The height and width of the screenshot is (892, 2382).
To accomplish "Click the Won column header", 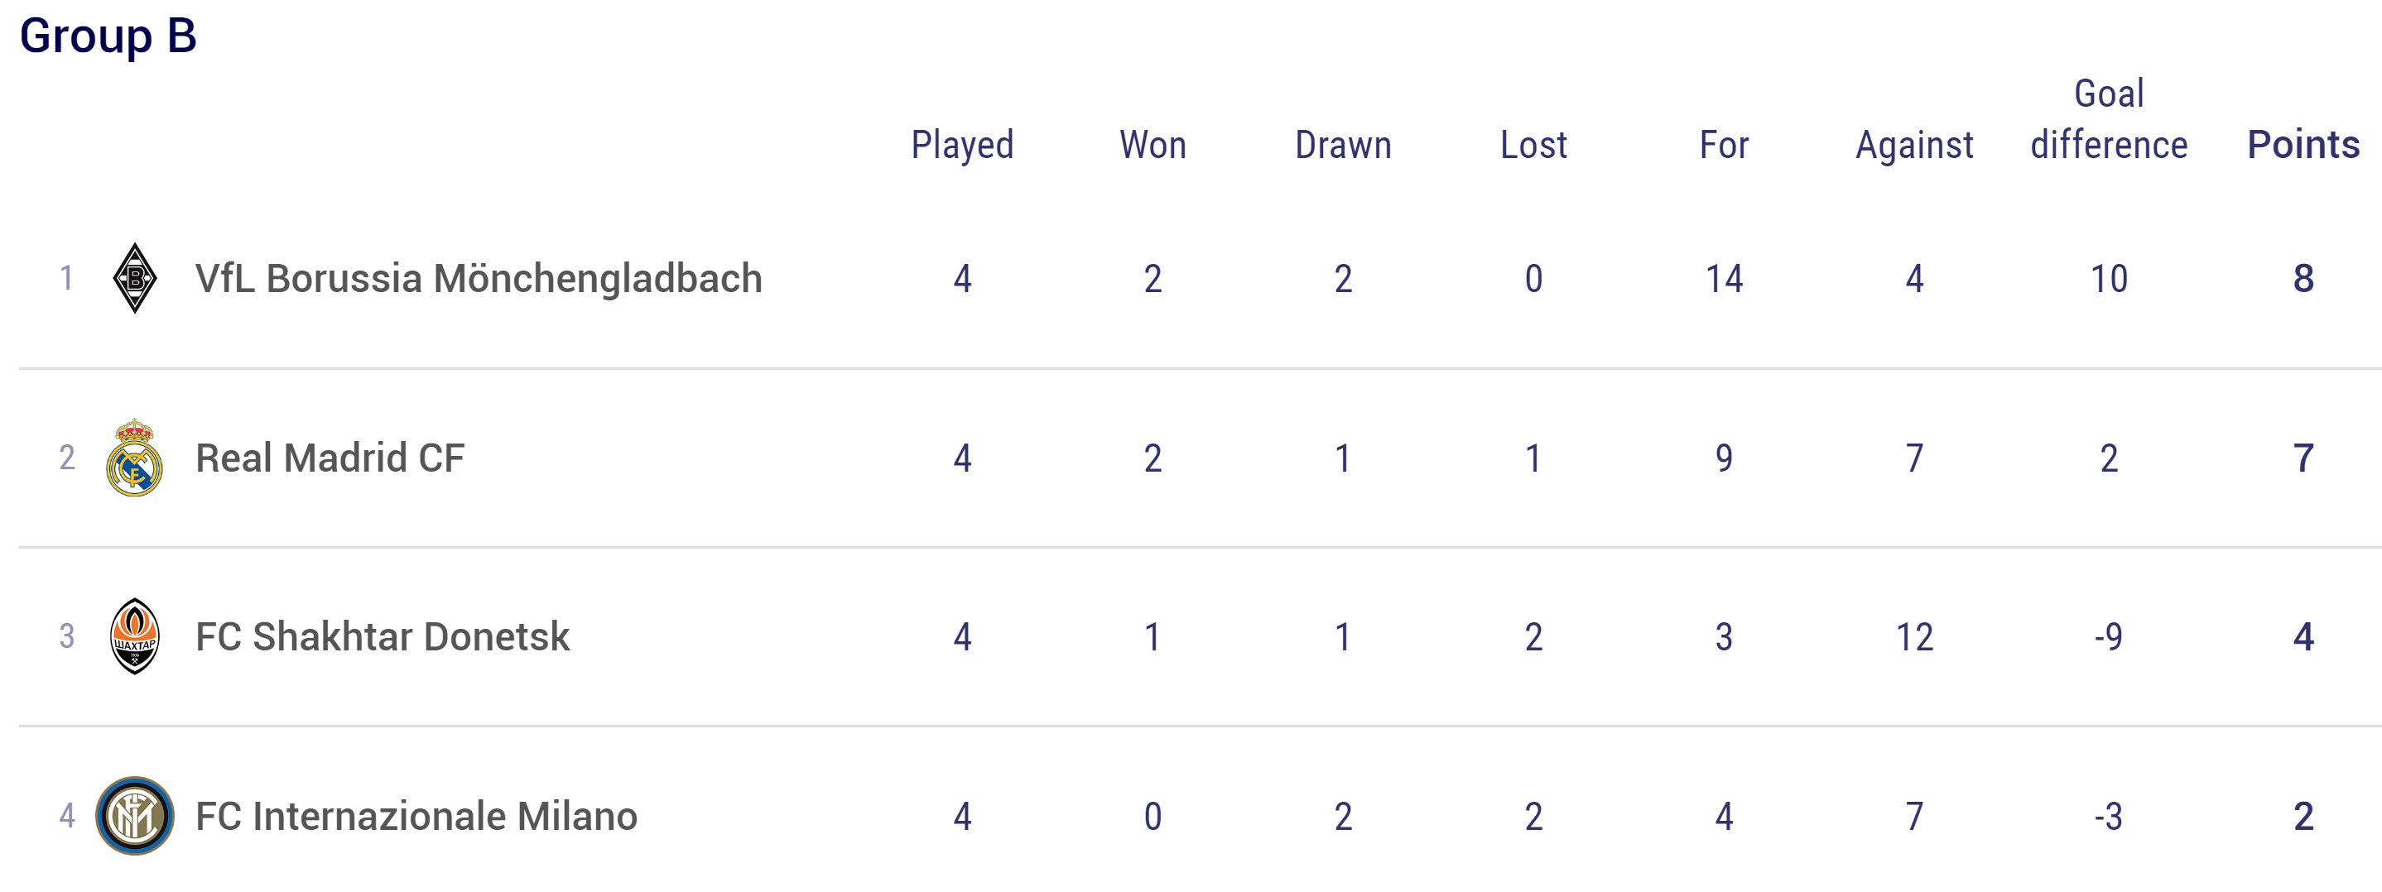I will click(x=1153, y=145).
